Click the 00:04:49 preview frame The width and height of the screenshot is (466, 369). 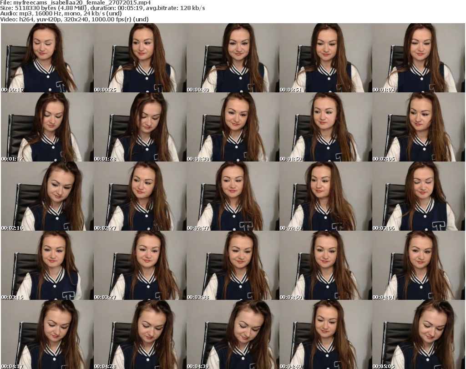point(325,334)
